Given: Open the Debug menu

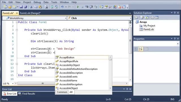Looking at the screenshot, I should 37,2.
